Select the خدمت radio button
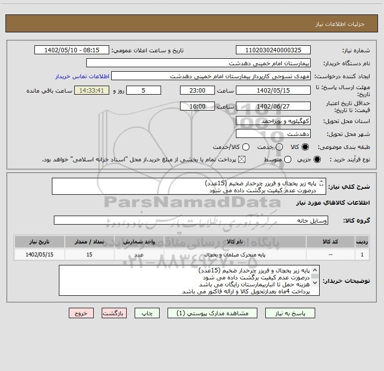 pyautogui.click(x=279, y=147)
